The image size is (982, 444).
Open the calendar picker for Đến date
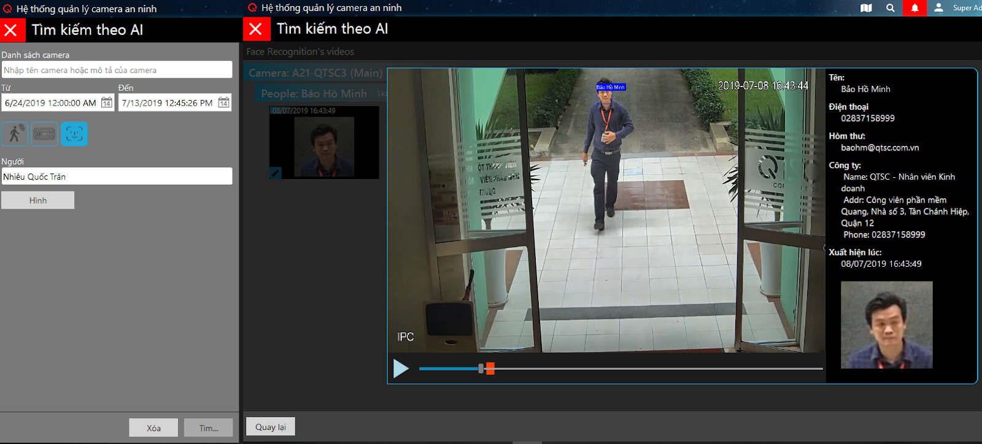pos(223,102)
